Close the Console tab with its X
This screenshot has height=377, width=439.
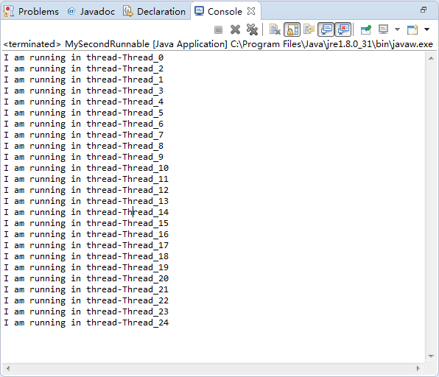(x=251, y=11)
